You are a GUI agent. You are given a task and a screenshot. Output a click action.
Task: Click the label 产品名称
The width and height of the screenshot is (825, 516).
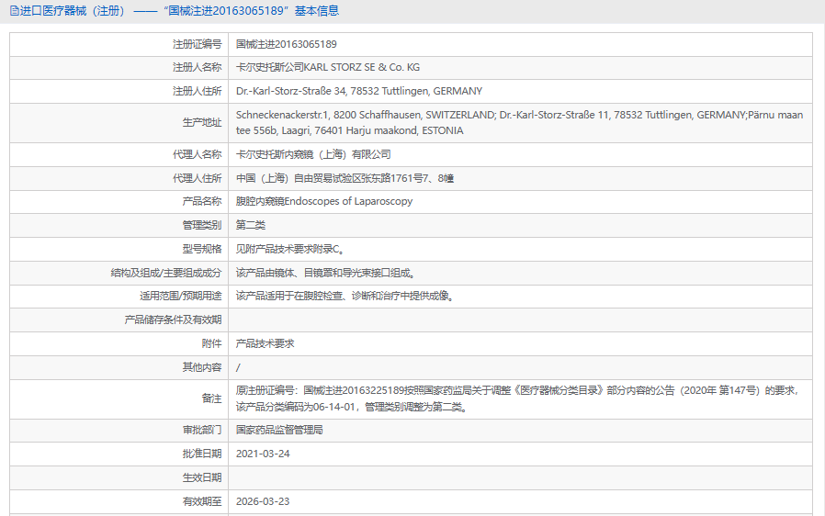pyautogui.click(x=202, y=201)
